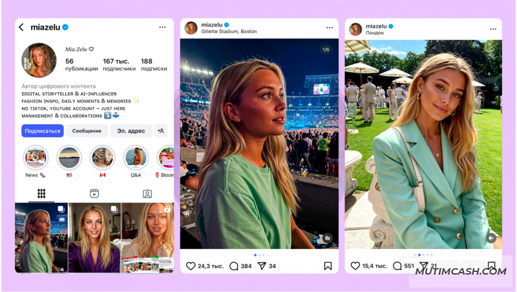The width and height of the screenshot is (517, 292).
Task: Open the three-dots menu on the Gillette Stadium post
Action: tap(330, 28)
